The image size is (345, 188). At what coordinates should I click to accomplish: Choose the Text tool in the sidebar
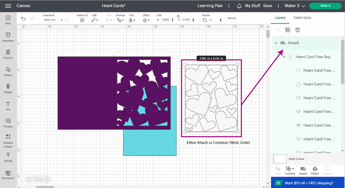pyautogui.click(x=8, y=106)
